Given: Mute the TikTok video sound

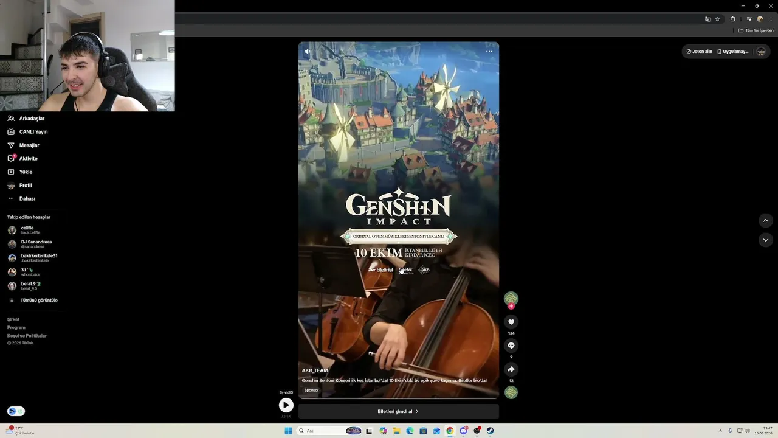Looking at the screenshot, I should pyautogui.click(x=307, y=52).
